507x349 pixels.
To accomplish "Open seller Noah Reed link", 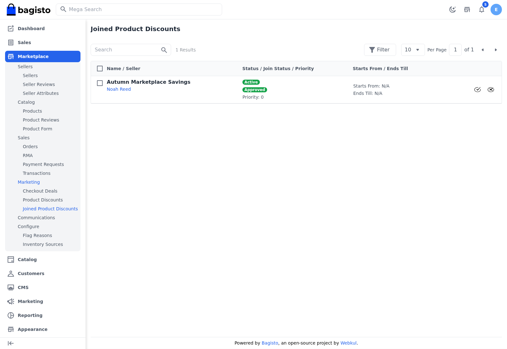I will (x=119, y=89).
